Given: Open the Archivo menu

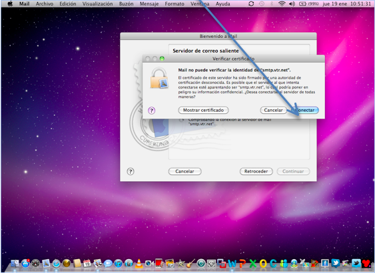Looking at the screenshot, I should (45, 4).
